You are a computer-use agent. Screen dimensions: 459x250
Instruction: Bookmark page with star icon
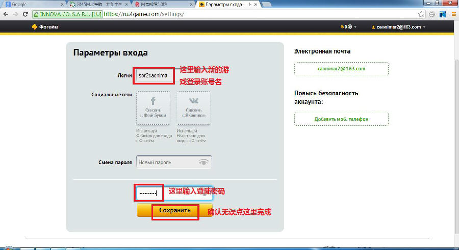(x=421, y=14)
